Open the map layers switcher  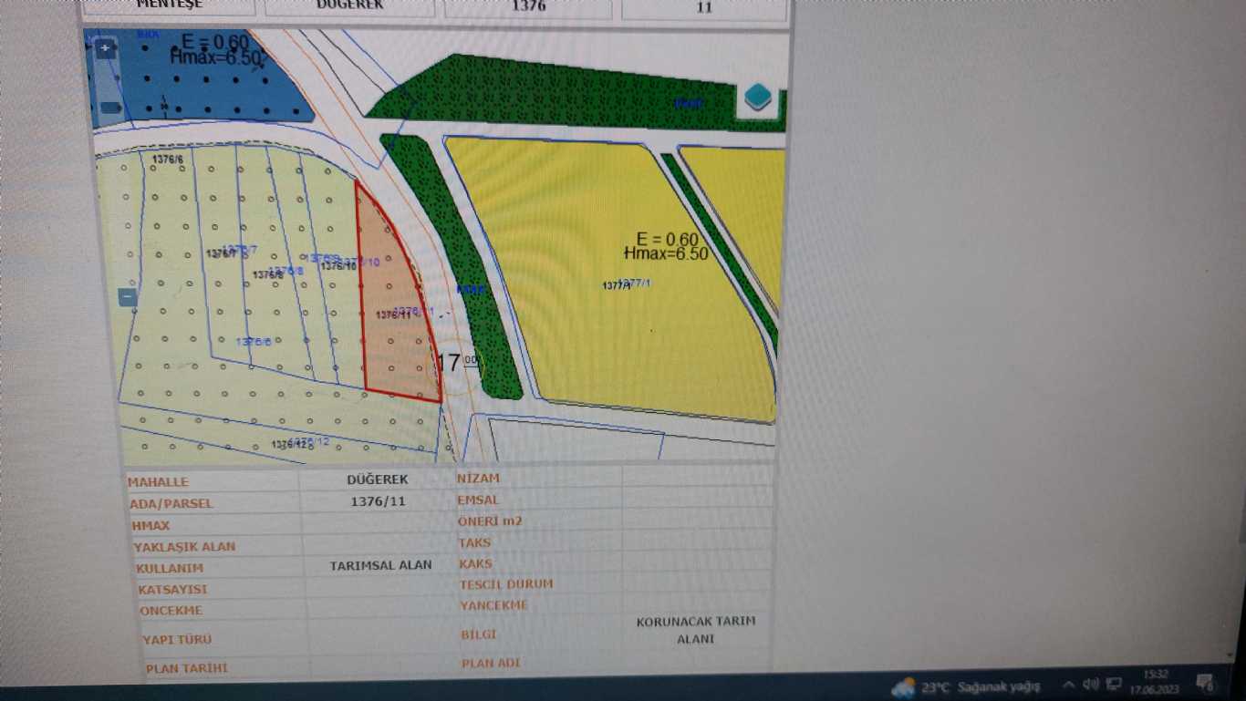click(758, 98)
